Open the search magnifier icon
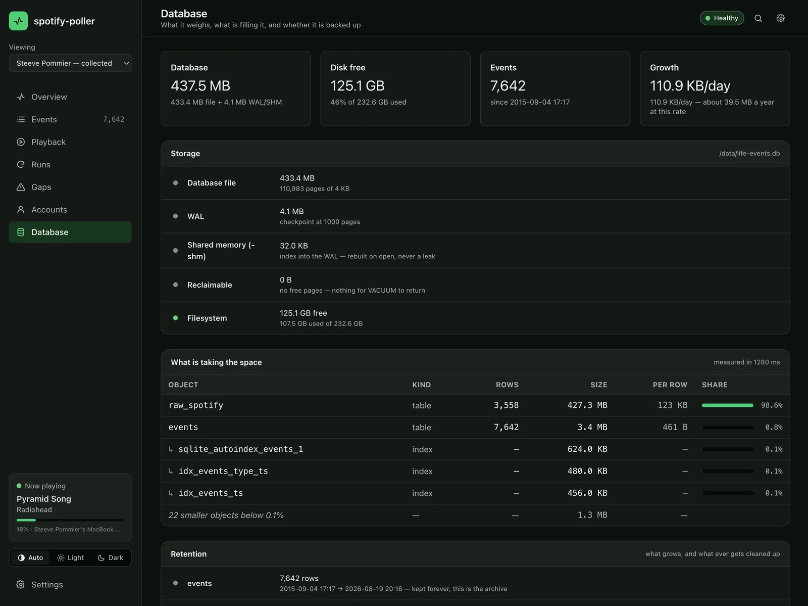Image resolution: width=808 pixels, height=606 pixels. 758,18
